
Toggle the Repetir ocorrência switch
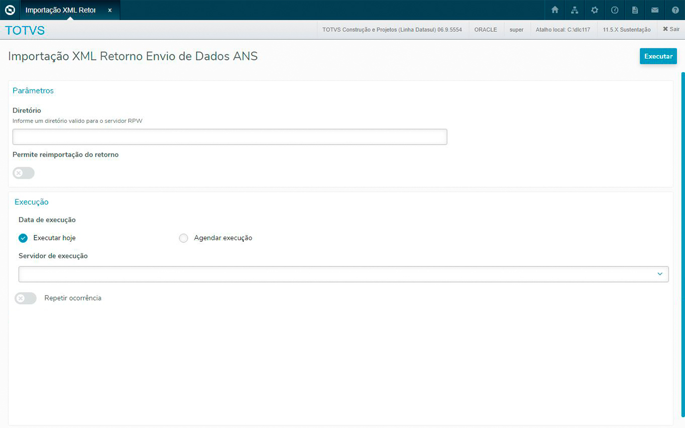coord(26,299)
